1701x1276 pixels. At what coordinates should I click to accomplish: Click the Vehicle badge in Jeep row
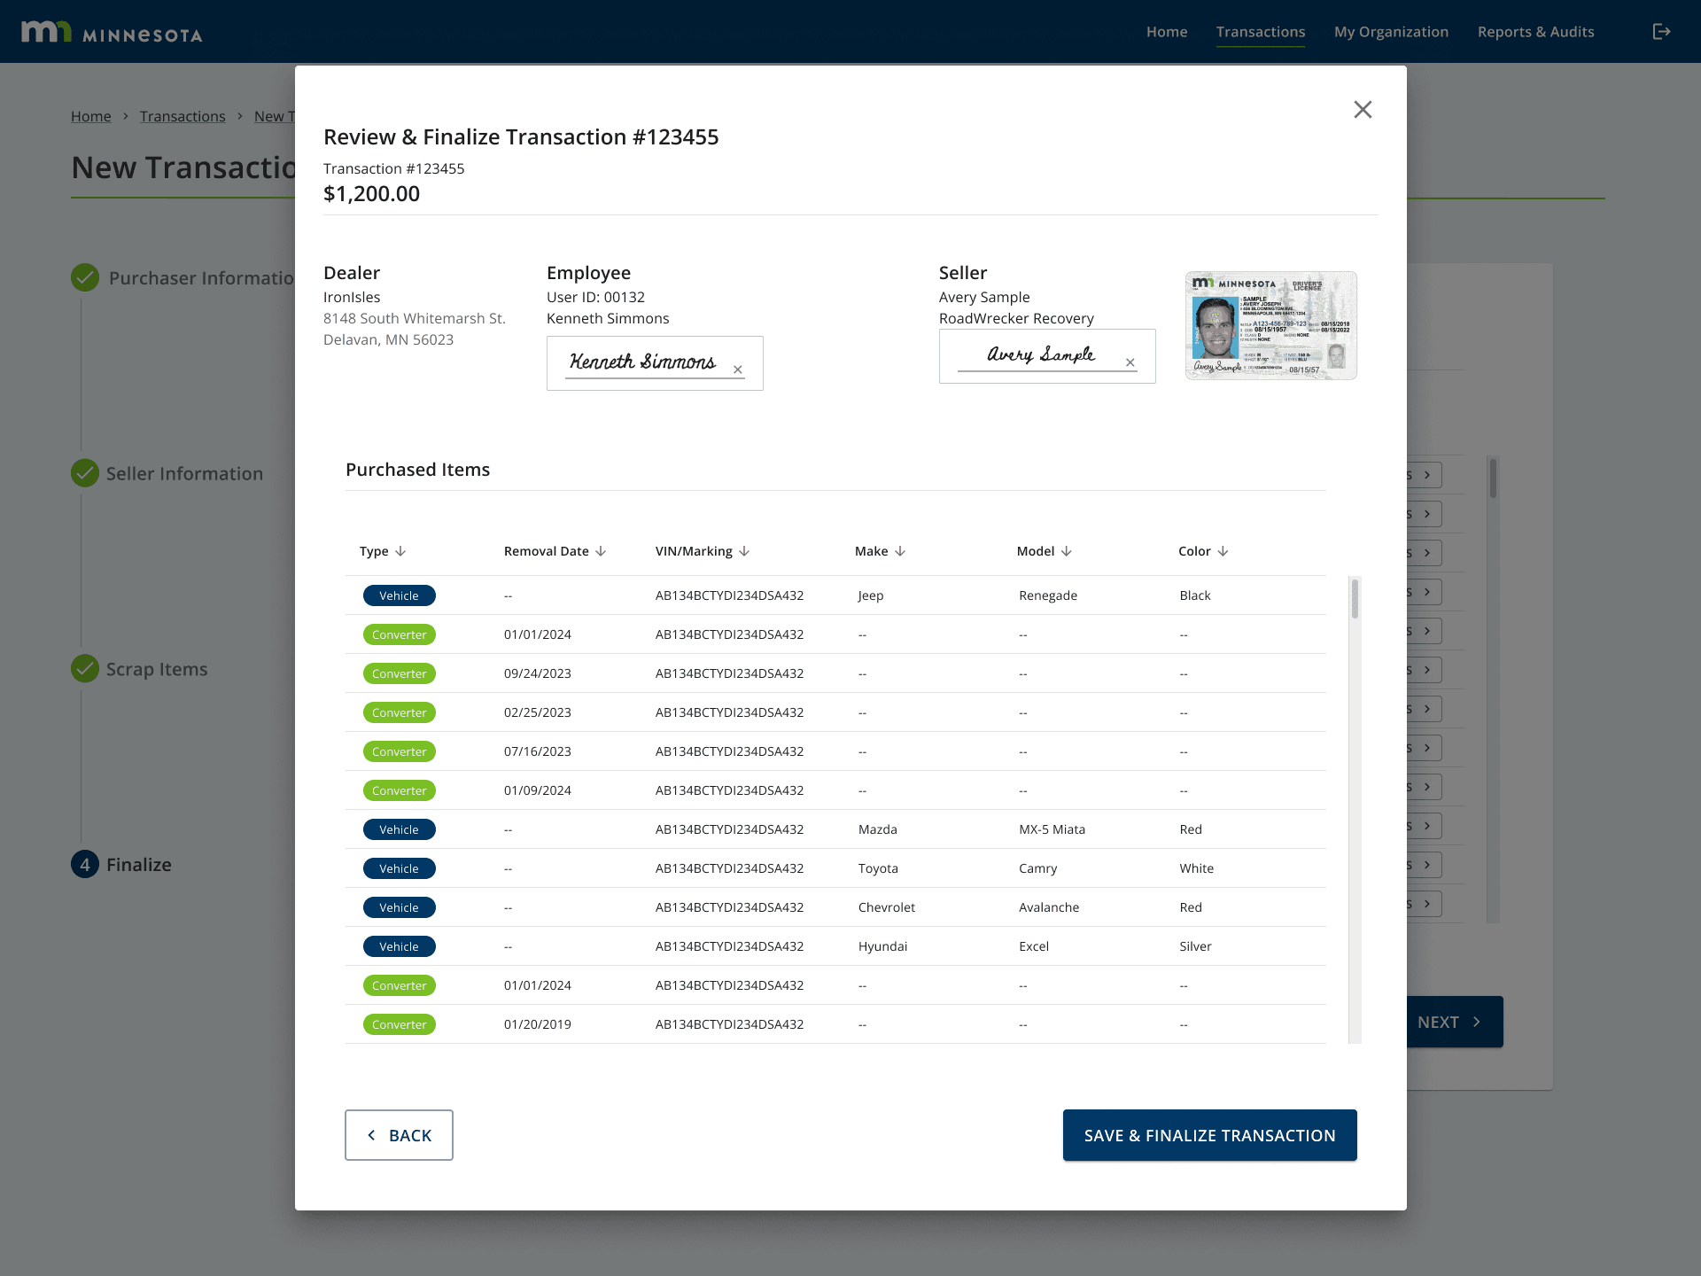(400, 595)
